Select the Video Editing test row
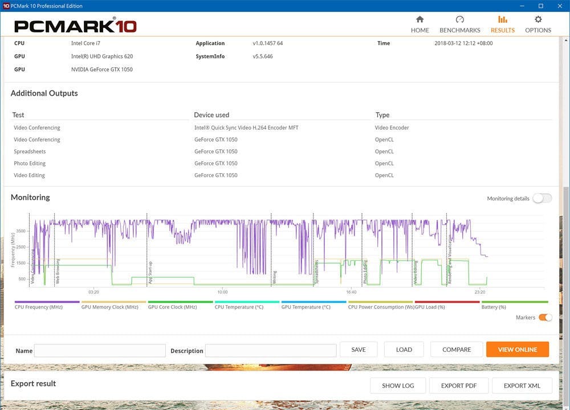Screen dimensions: 570x410 (282, 175)
